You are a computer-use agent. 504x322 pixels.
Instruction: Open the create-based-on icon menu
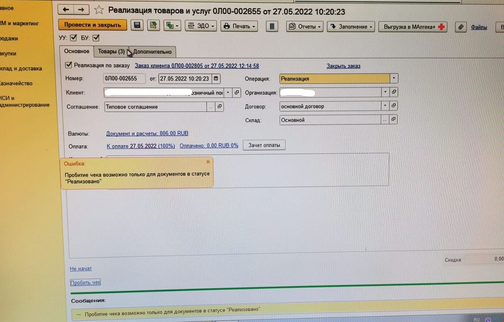(172, 26)
